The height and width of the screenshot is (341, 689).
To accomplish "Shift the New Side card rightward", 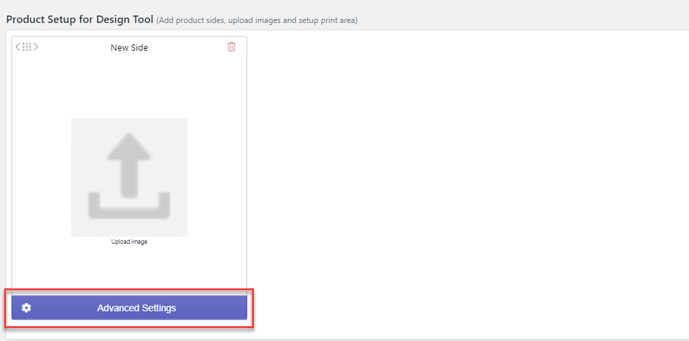I will tap(36, 47).
